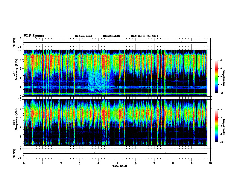Click the ch.2 colorbar log(PSD) label

click(224, 127)
